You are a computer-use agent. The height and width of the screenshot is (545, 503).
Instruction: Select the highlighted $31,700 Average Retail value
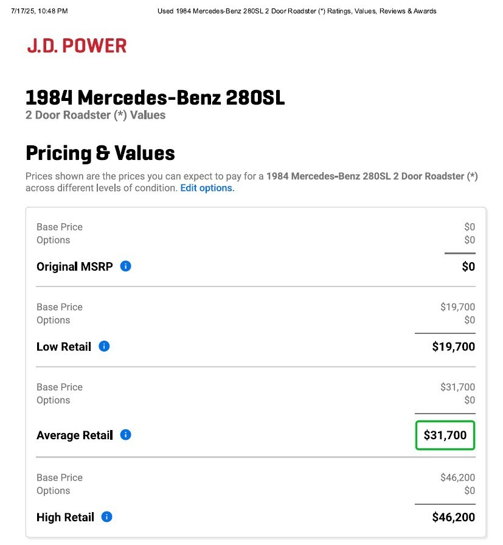[x=445, y=435]
